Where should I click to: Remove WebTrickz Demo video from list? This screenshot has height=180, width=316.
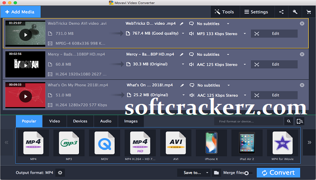click(302, 23)
